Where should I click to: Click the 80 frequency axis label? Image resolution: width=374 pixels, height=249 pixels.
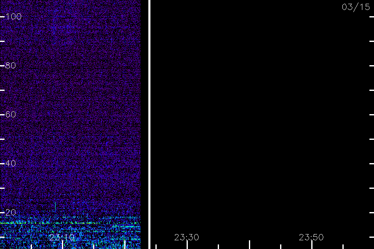[x=10, y=65]
